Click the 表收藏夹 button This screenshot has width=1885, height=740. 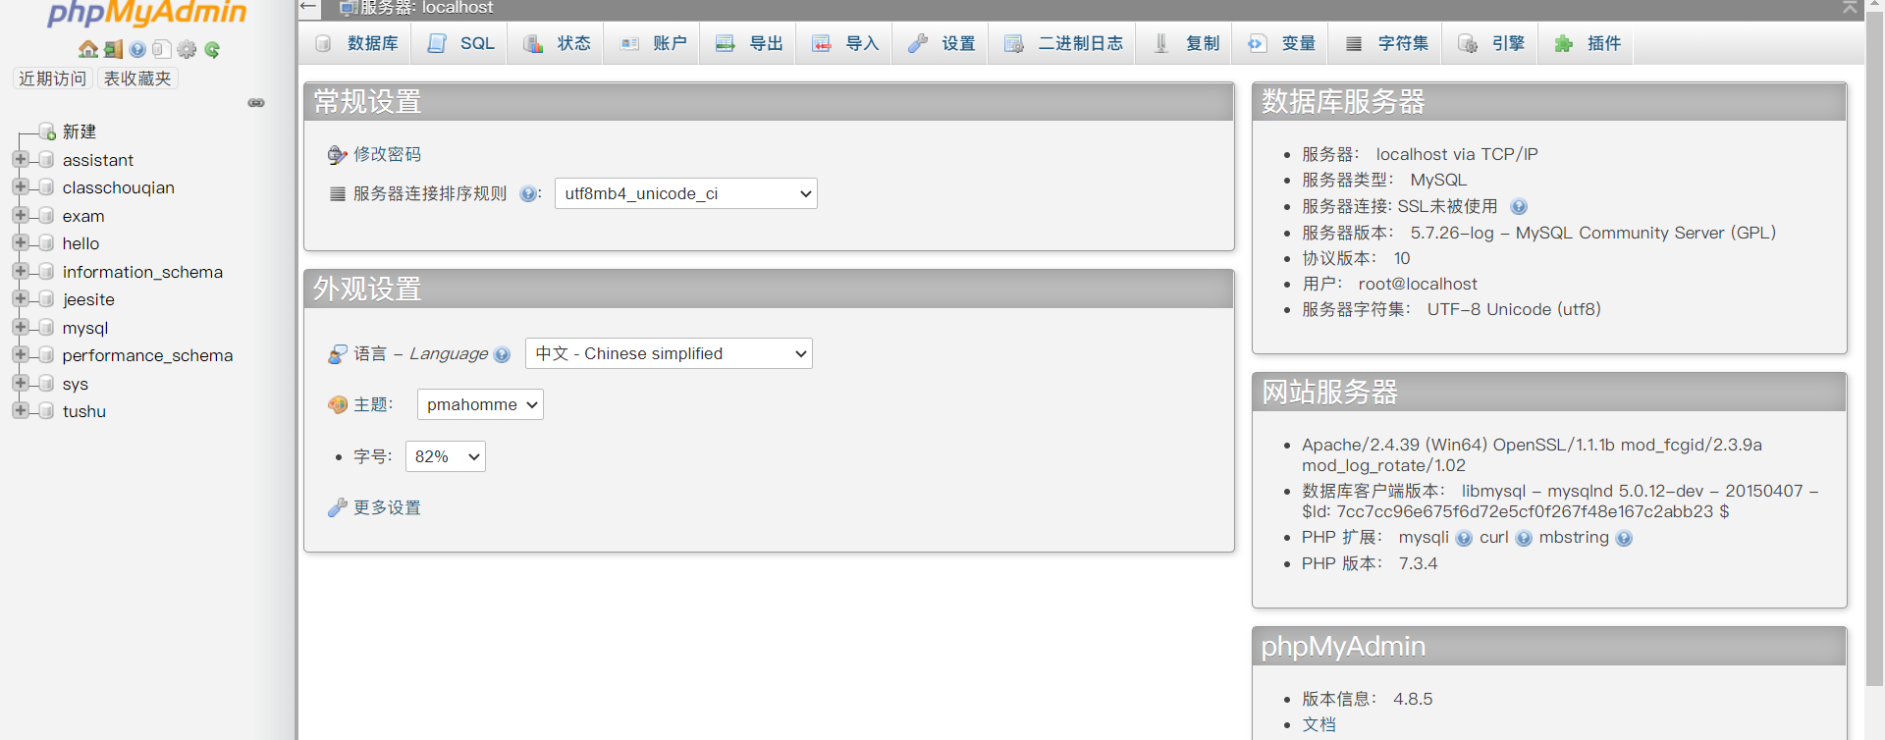point(137,79)
